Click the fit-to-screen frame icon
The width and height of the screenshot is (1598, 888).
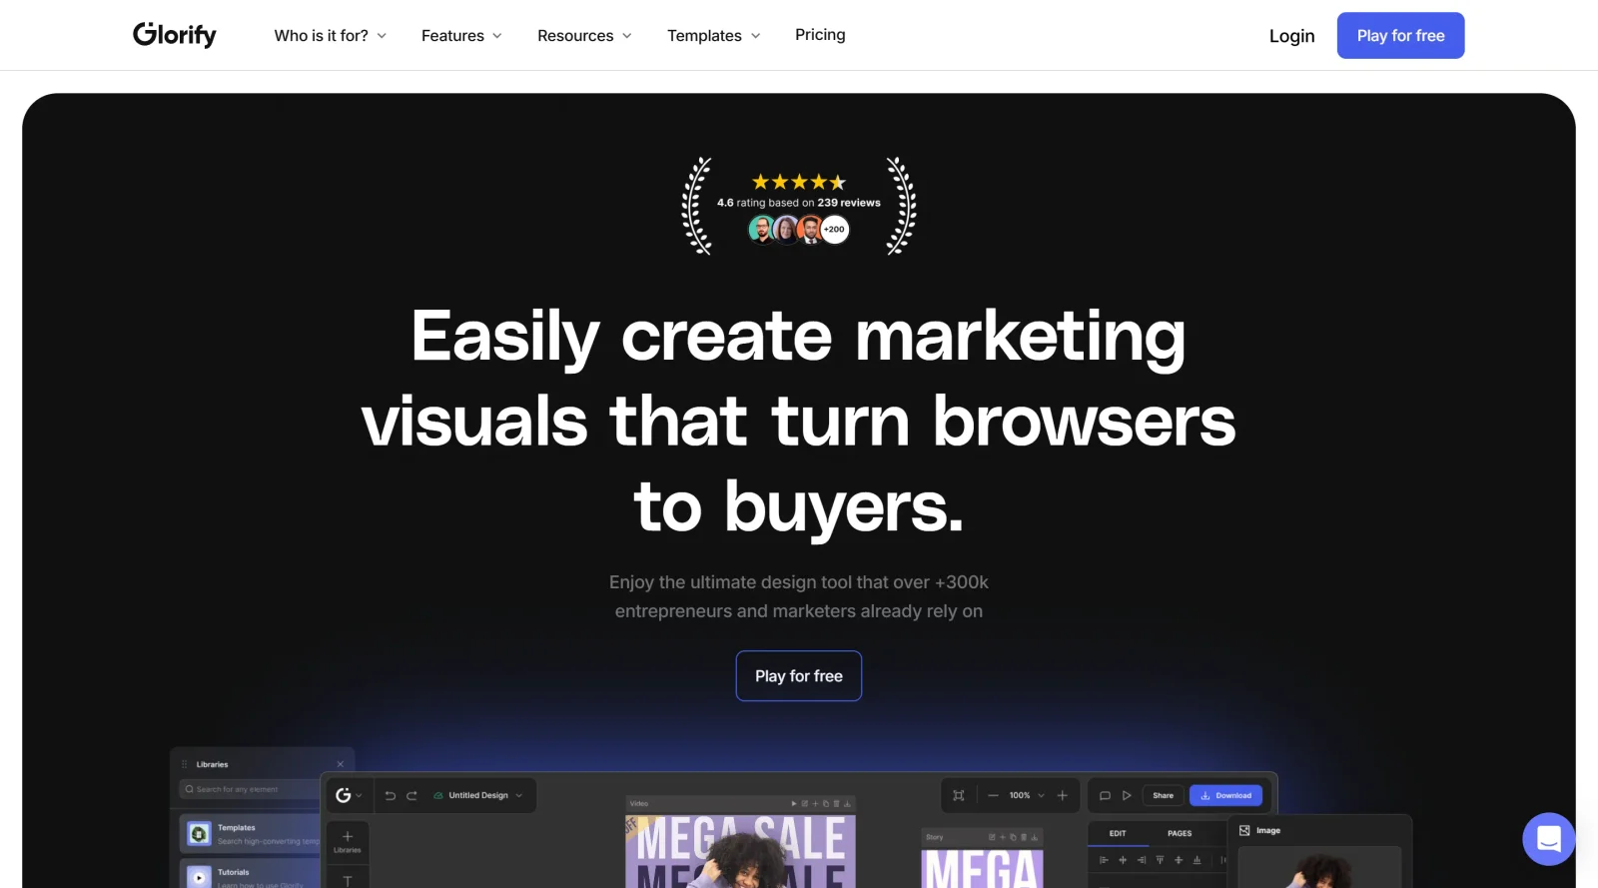pyautogui.click(x=959, y=795)
